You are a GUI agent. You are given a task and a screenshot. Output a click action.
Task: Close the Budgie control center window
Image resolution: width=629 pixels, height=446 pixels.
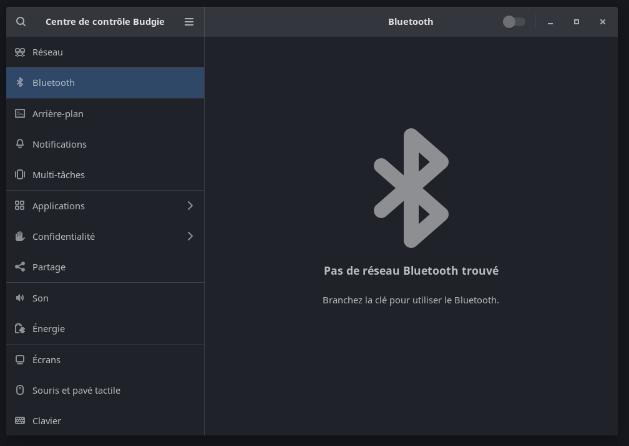(603, 22)
